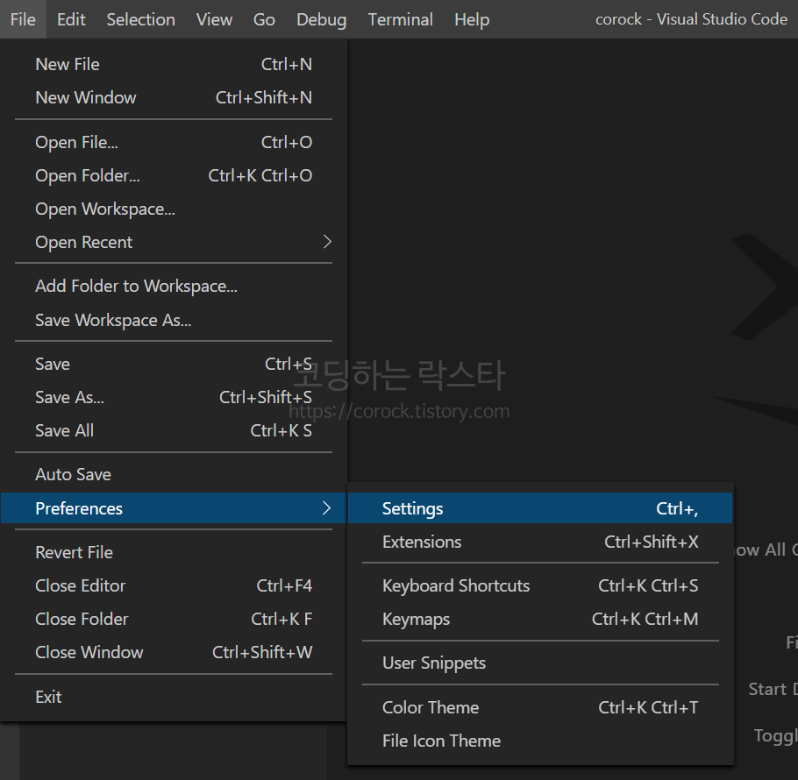Choose File Icon Theme in submenu
The image size is (798, 780).
click(540, 741)
